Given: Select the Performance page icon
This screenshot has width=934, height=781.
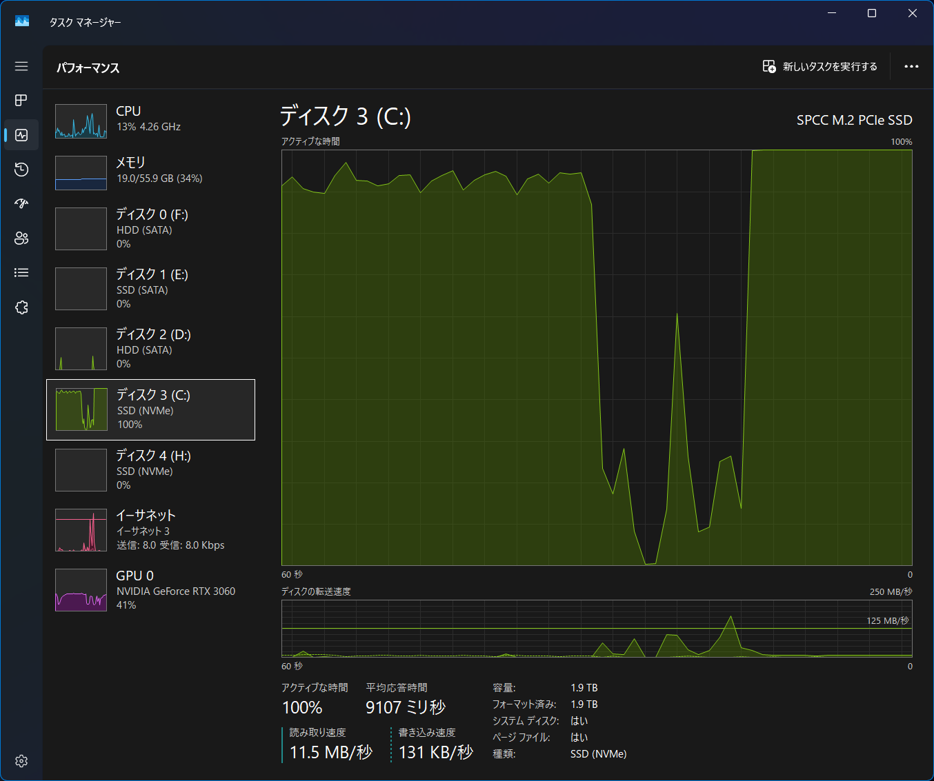Looking at the screenshot, I should click(21, 135).
